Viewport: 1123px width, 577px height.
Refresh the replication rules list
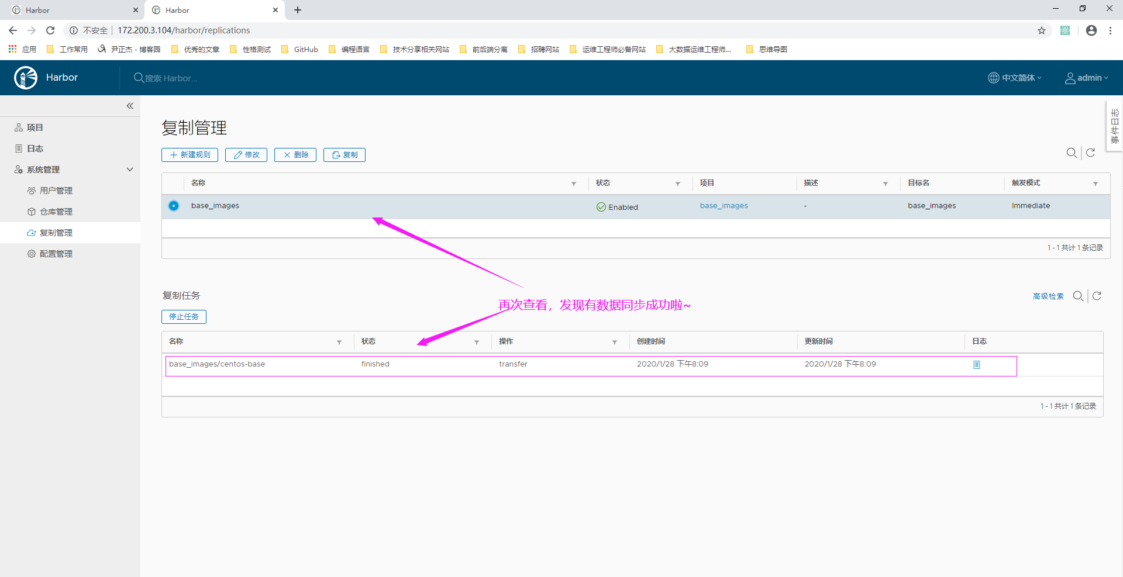(x=1091, y=153)
